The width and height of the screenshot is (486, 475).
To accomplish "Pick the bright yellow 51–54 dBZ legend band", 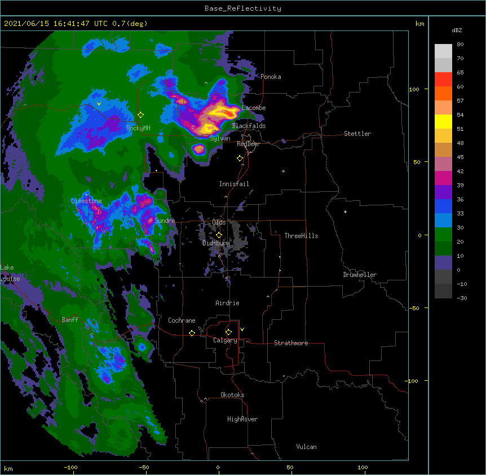I will [443, 121].
